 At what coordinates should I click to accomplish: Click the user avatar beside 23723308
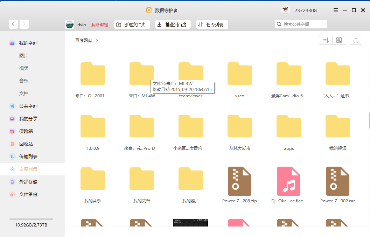point(286,11)
